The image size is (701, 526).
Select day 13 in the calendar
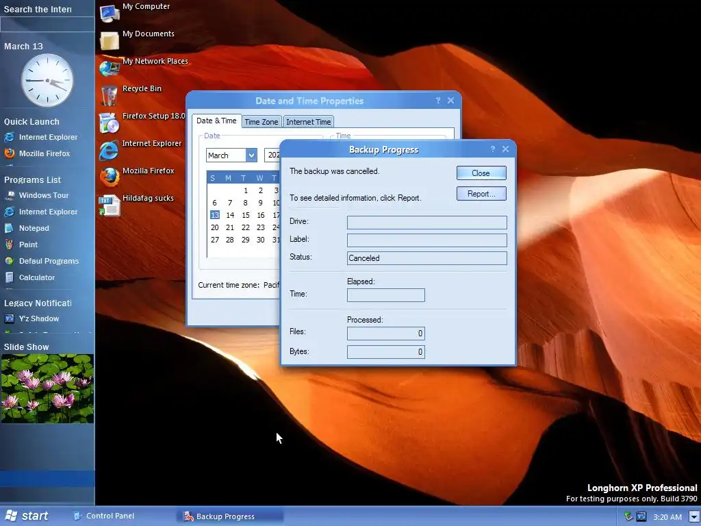[214, 215]
